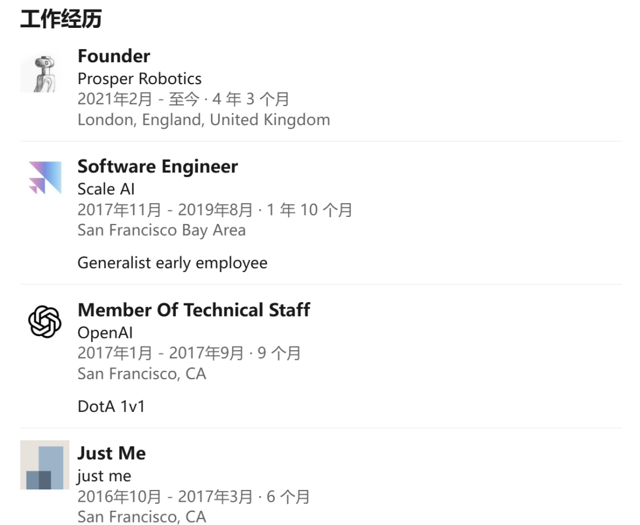Open the OpenAI company name link

(x=105, y=333)
